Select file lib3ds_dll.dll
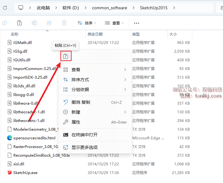 pyautogui.click(x=24, y=86)
